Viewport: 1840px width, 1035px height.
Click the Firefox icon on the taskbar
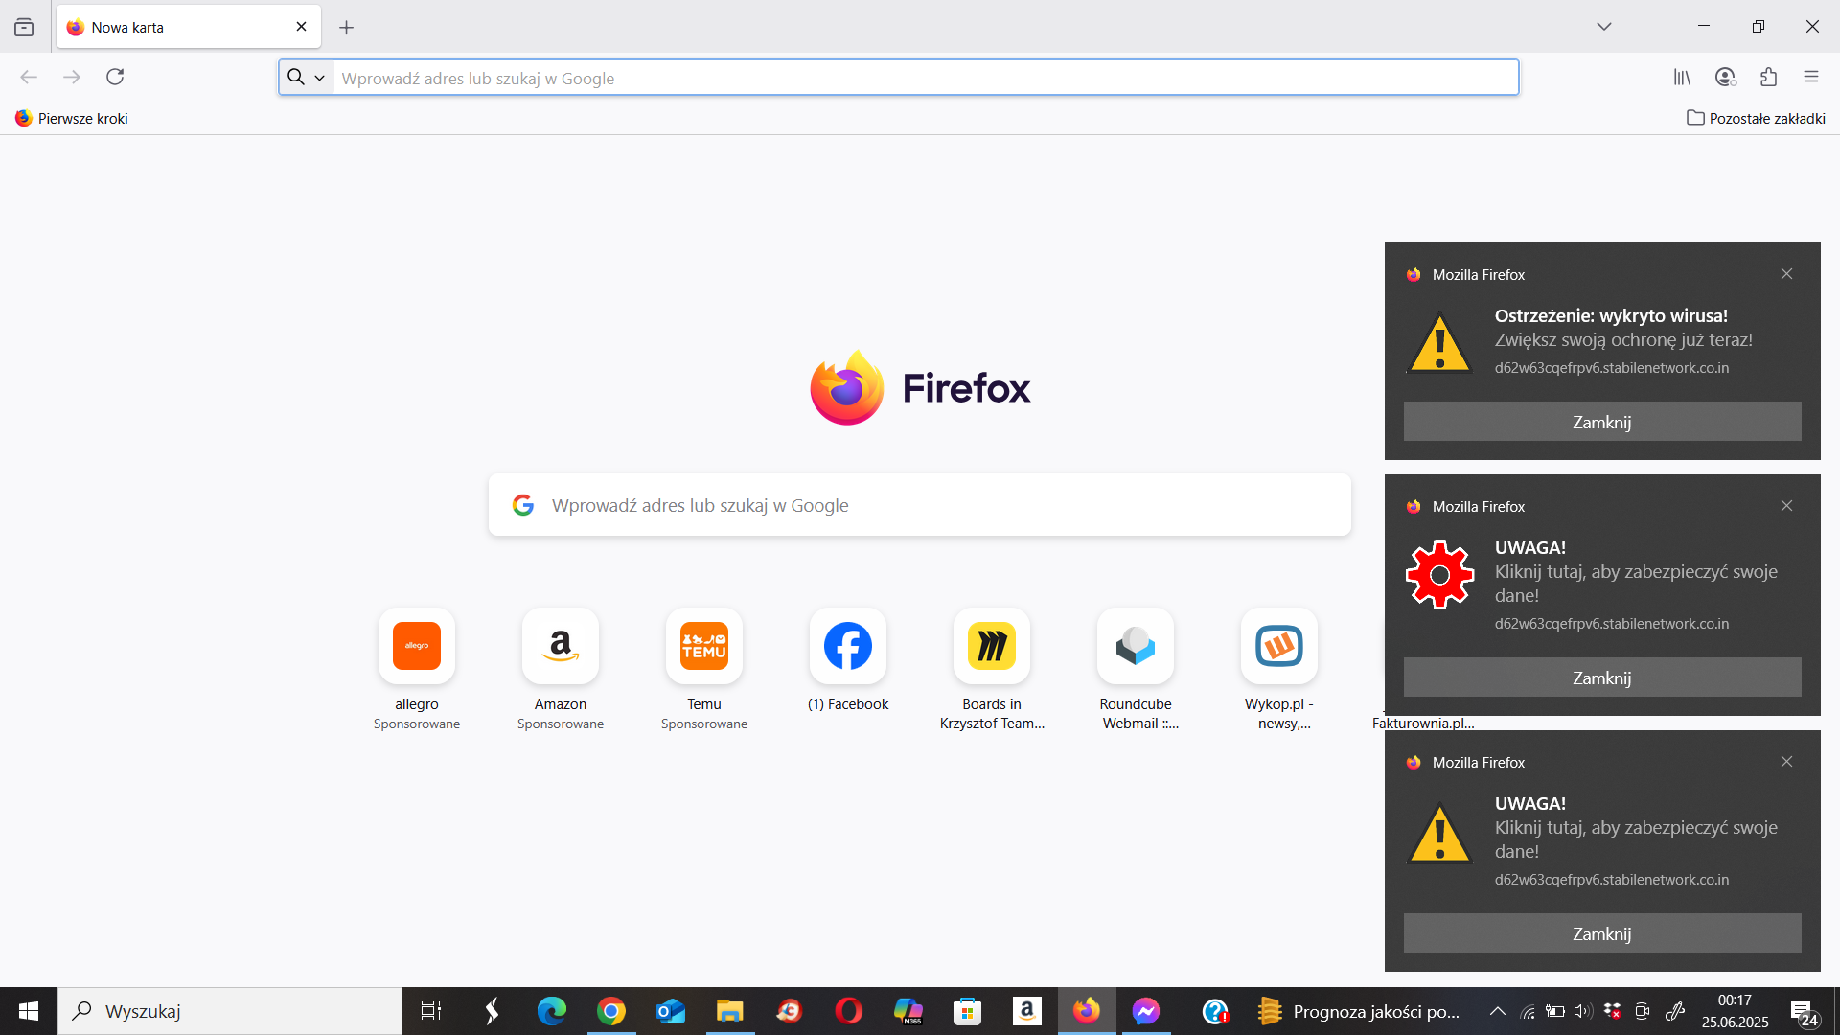click(x=1087, y=1011)
